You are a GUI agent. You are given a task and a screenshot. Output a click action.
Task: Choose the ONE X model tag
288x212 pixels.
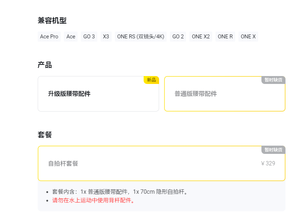click(248, 37)
